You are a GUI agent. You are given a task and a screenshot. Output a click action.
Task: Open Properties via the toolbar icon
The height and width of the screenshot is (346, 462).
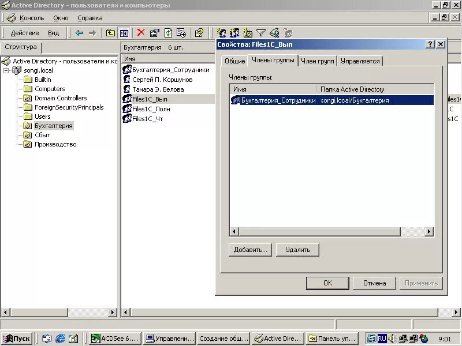click(154, 33)
